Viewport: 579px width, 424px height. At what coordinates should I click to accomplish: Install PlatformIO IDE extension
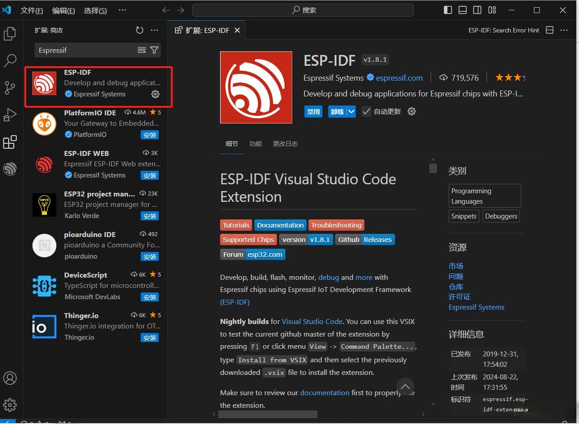[x=150, y=135]
